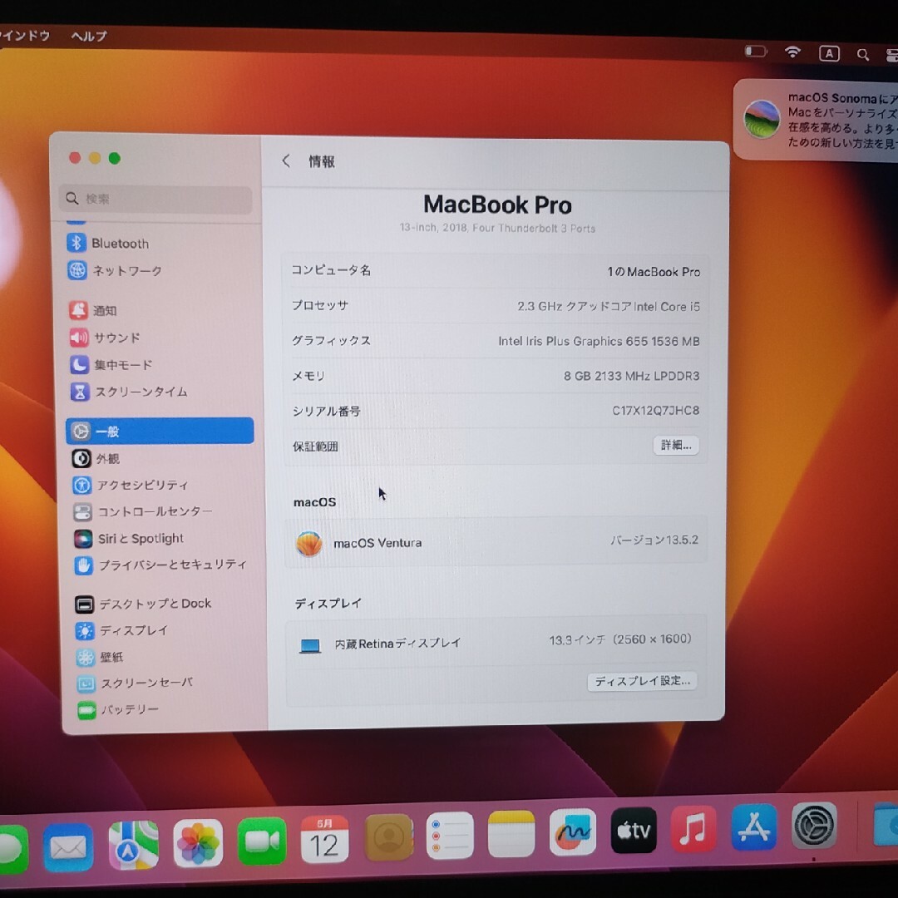898x898 pixels.
Task: Click the 検索 search field
Action: [x=155, y=200]
